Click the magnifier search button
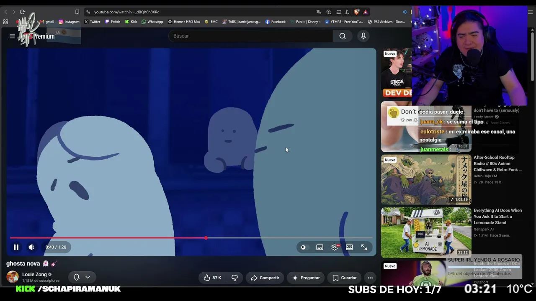This screenshot has height=301, width=536. tap(343, 36)
